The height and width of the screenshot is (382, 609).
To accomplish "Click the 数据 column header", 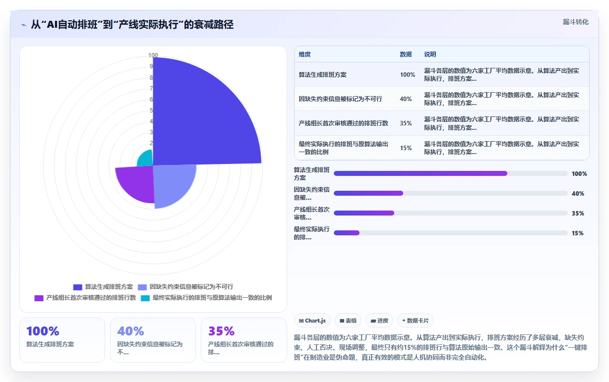I will point(406,55).
